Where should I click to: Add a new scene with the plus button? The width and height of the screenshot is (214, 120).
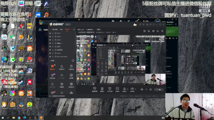[x=74, y=30]
